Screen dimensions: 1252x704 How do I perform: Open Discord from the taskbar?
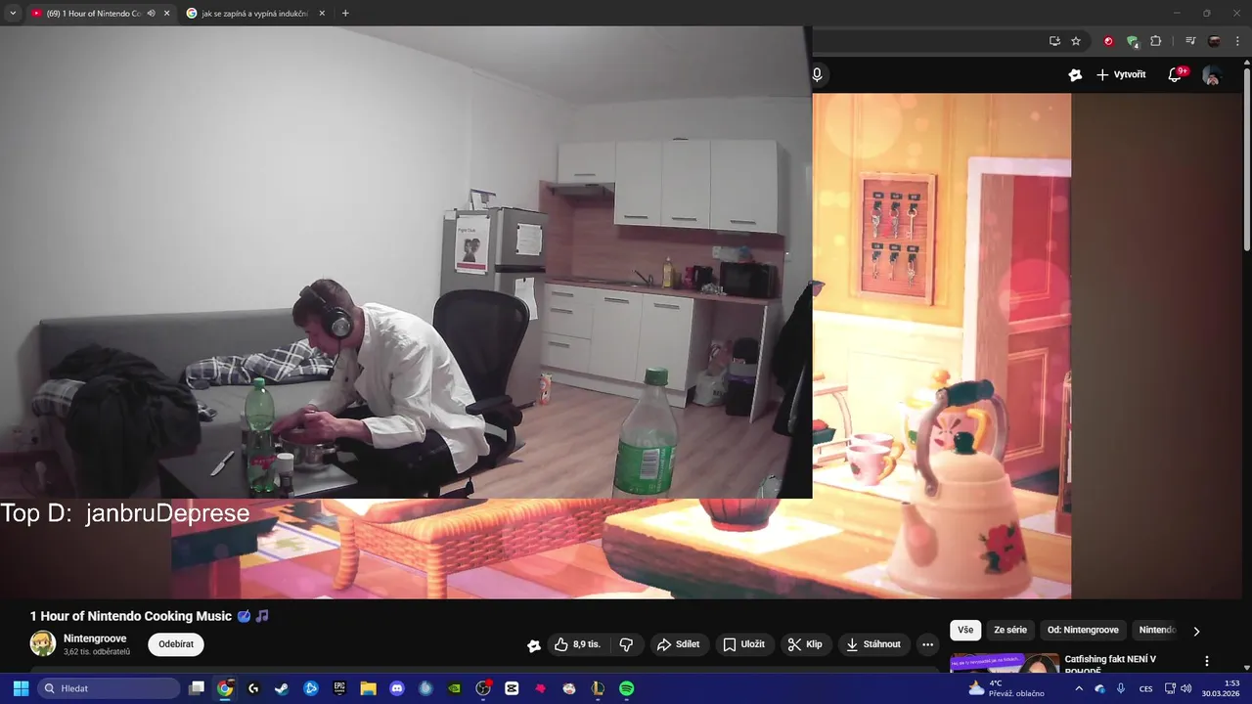pos(397,688)
